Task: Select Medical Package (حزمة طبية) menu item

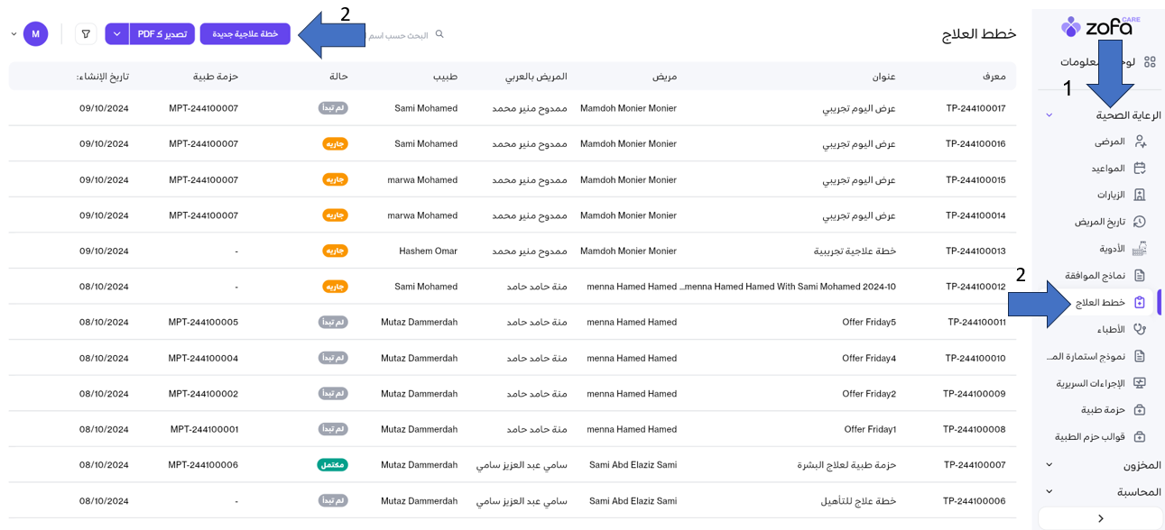Action: pyautogui.click(x=1103, y=410)
